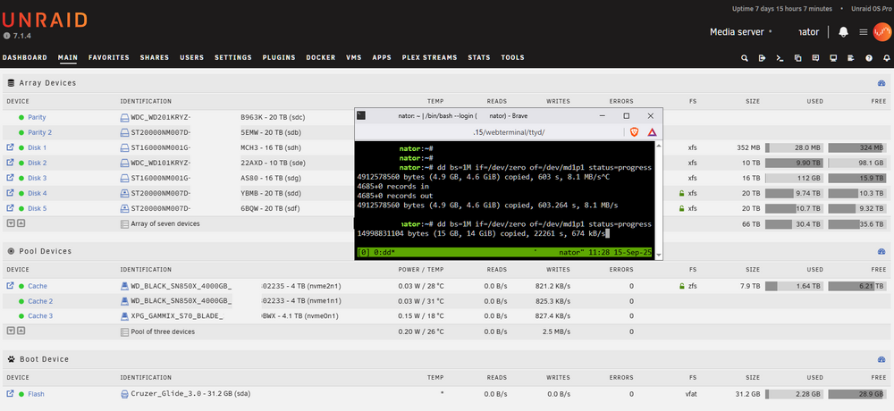This screenshot has width=894, height=411.
Task: Open the Tools tab
Action: point(512,57)
